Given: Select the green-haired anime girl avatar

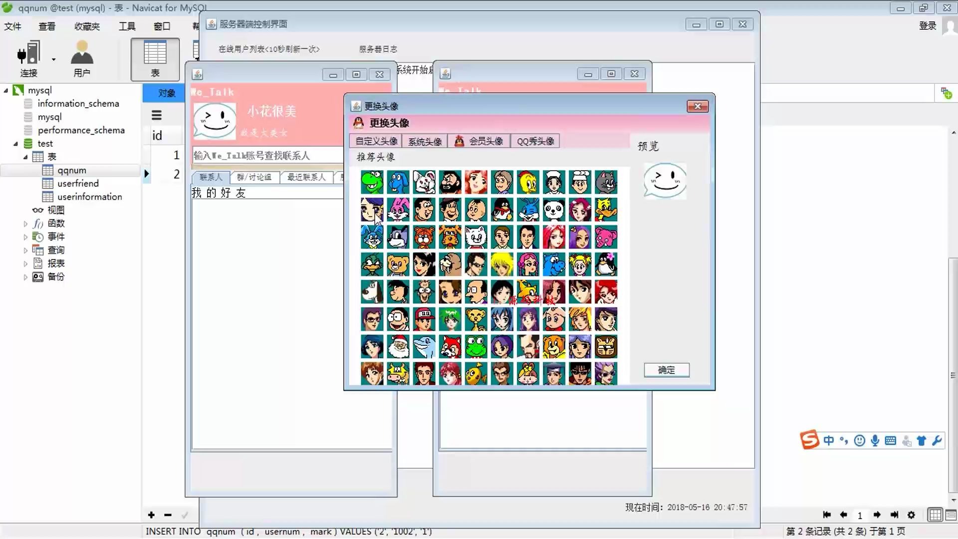Looking at the screenshot, I should 450,319.
